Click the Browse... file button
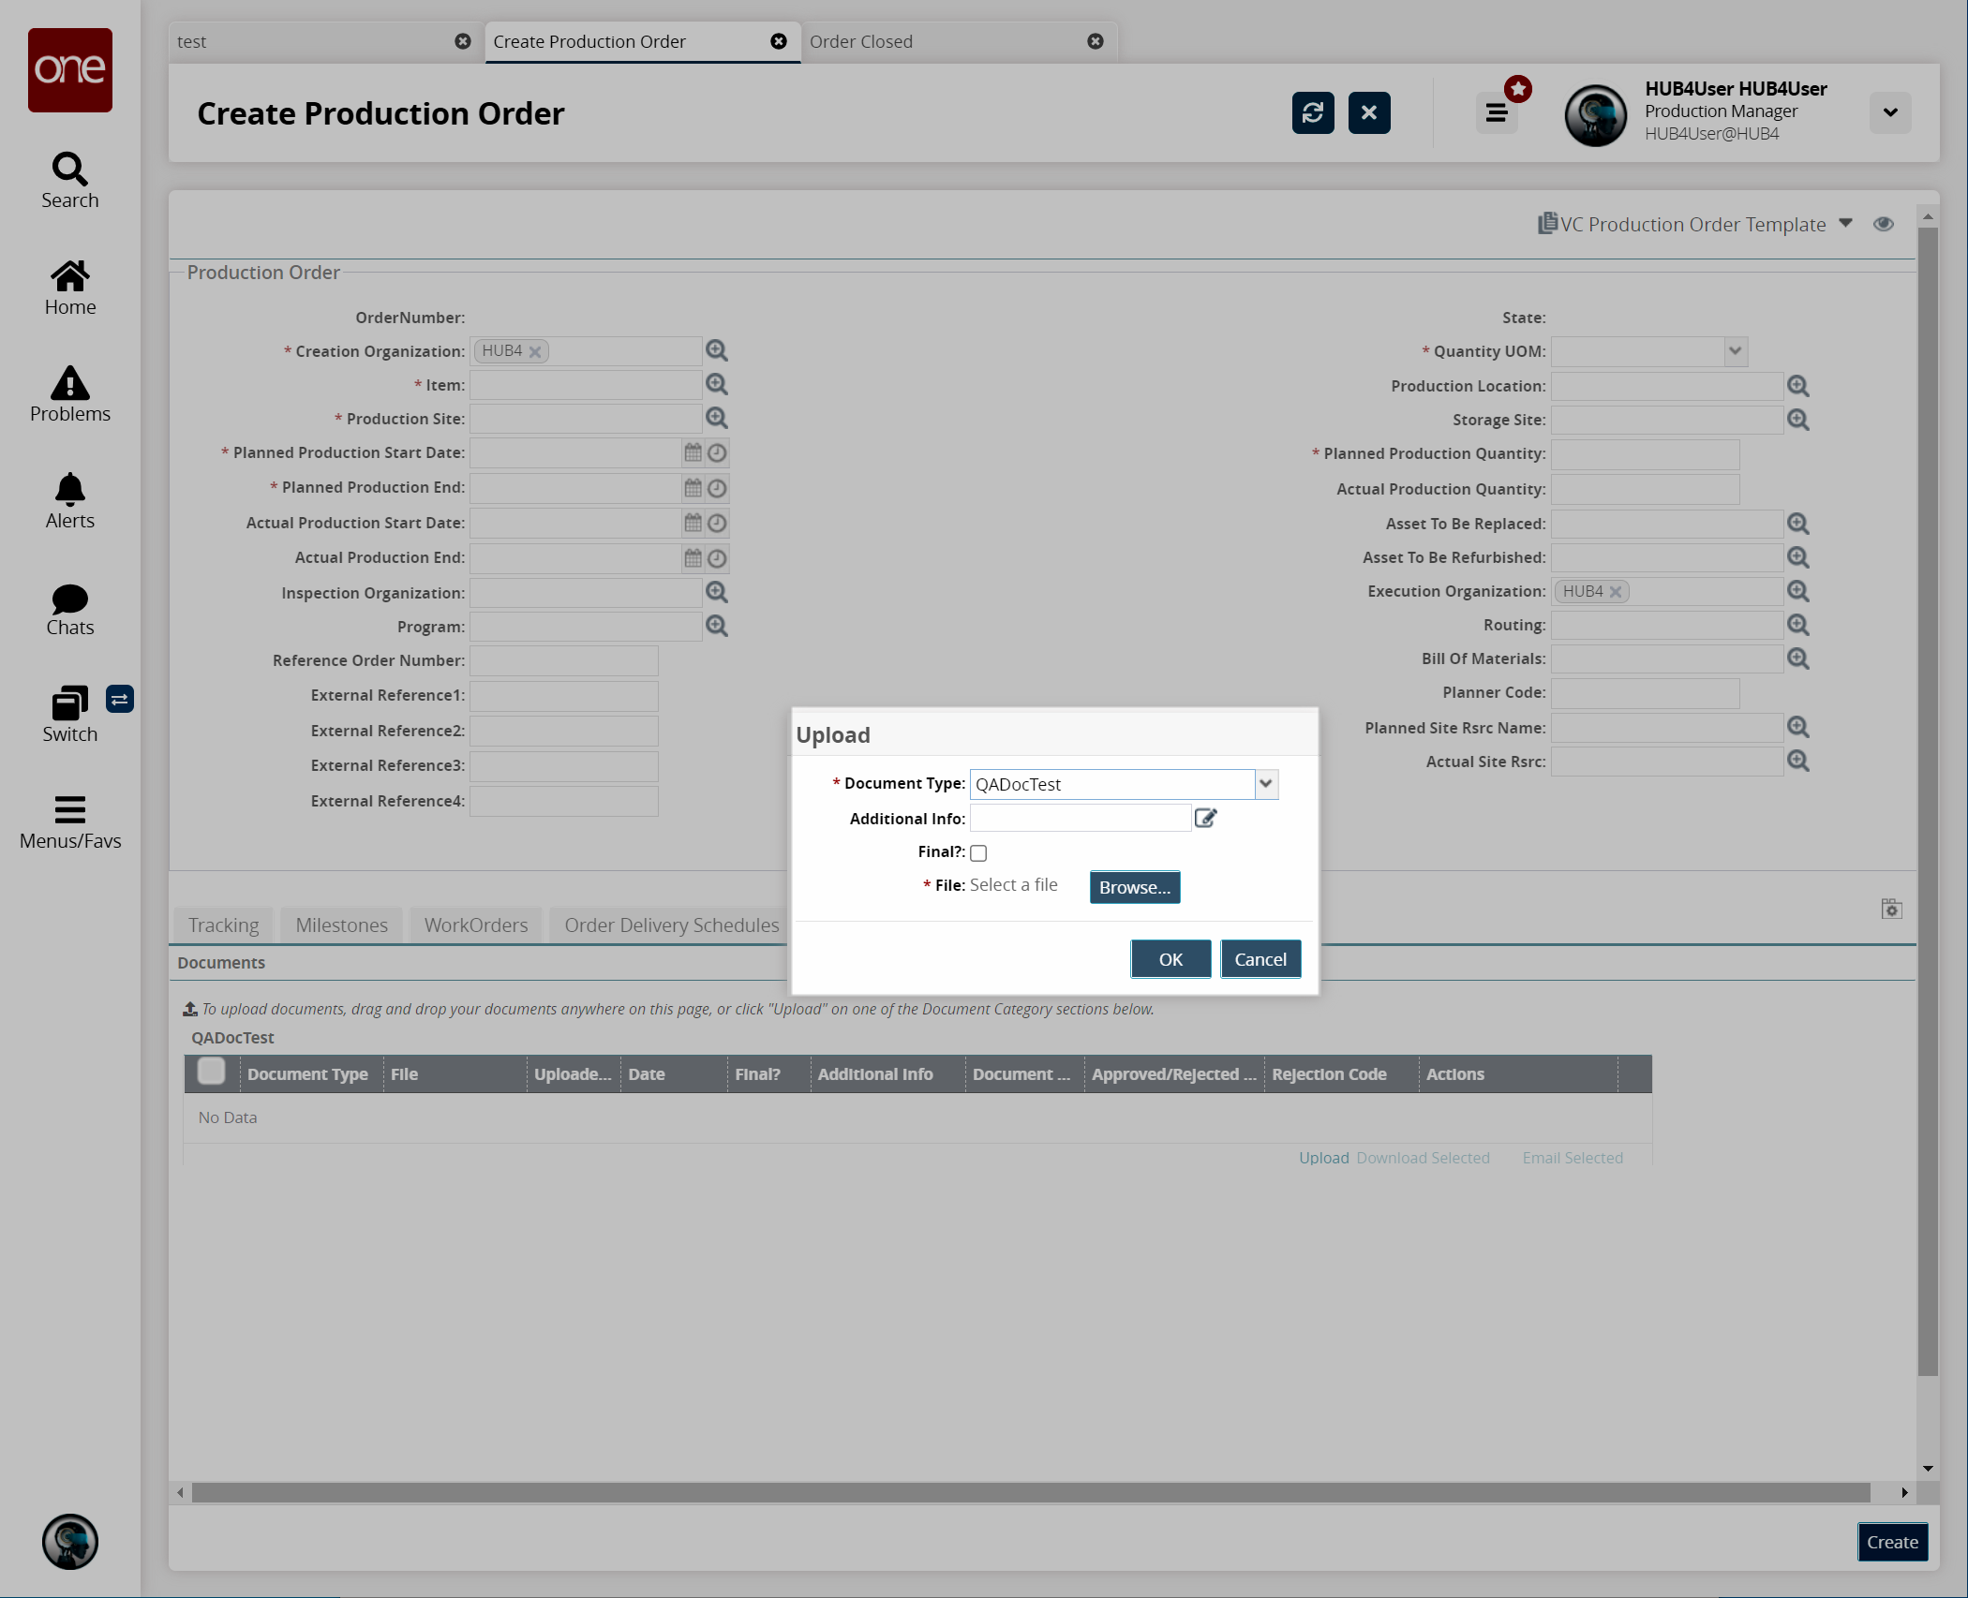 pyautogui.click(x=1134, y=887)
